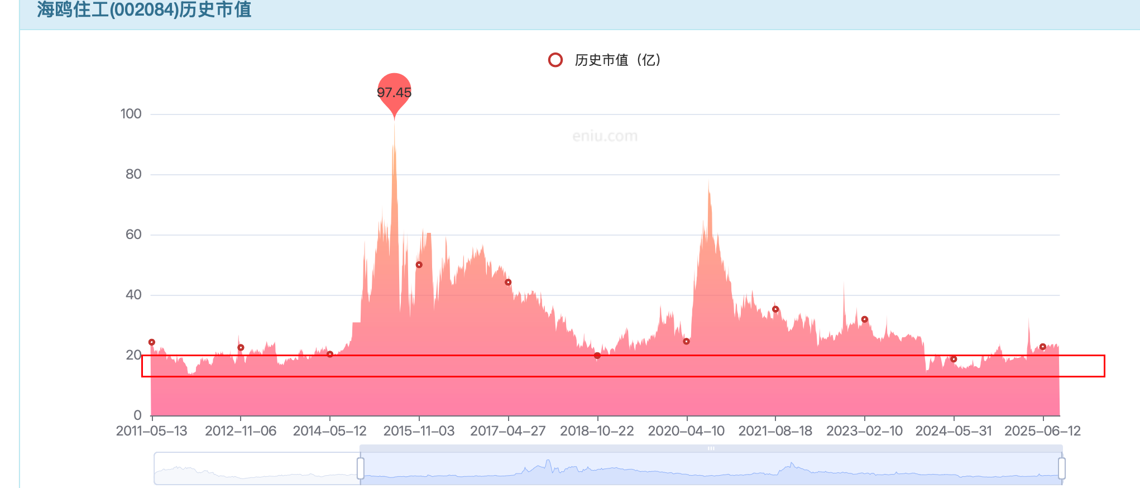The height and width of the screenshot is (488, 1140).
Task: Click the right zoom slider handle
Action: [x=1062, y=468]
